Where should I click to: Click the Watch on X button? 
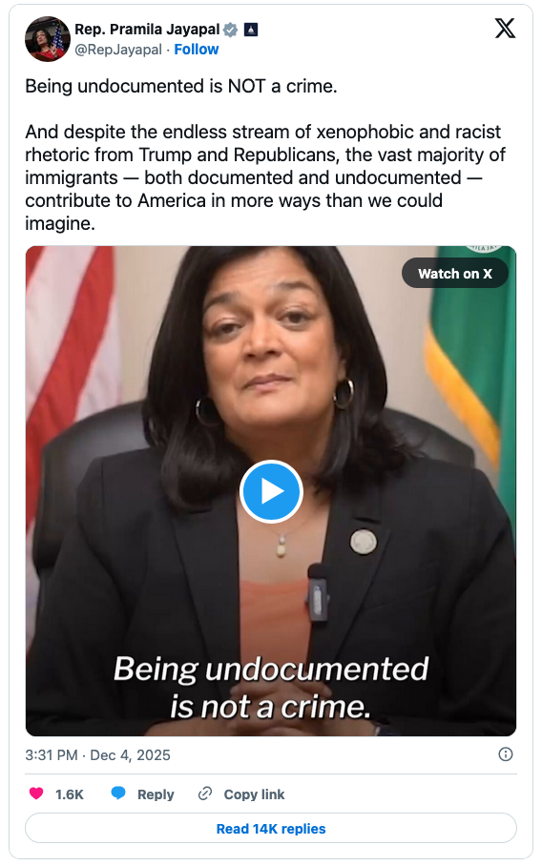455,274
